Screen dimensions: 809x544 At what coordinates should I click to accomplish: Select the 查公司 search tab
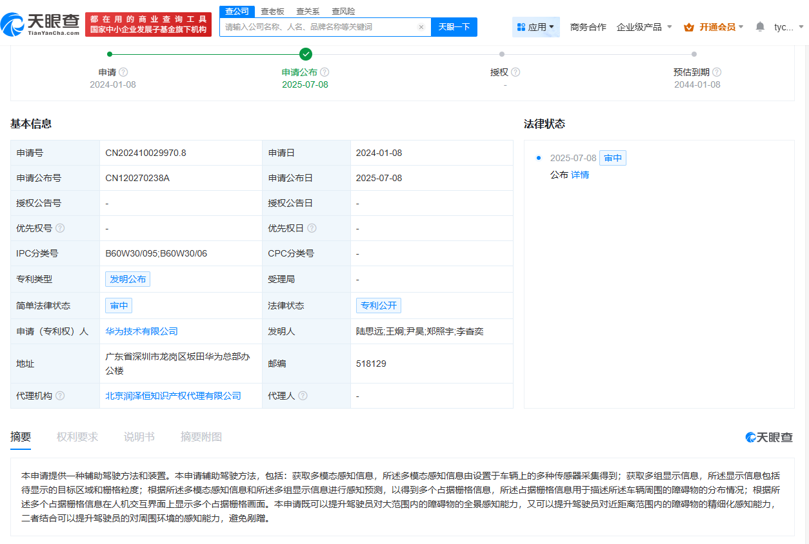pos(237,11)
